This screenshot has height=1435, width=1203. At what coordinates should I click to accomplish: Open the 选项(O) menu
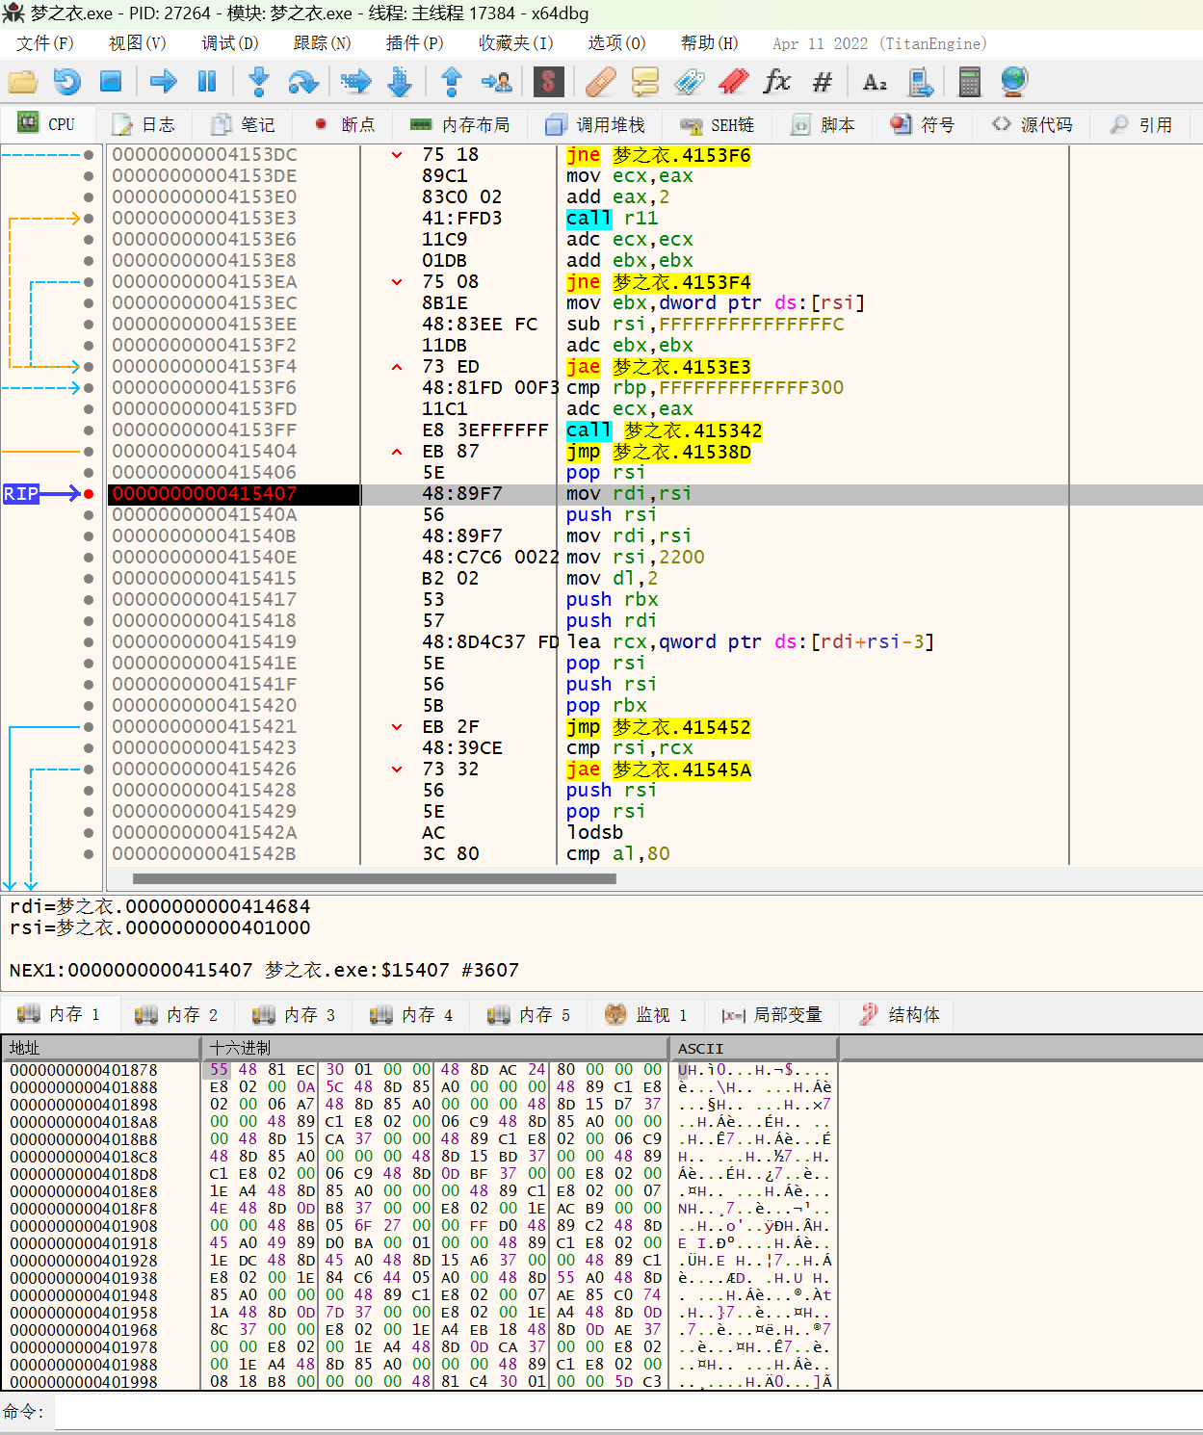pyautogui.click(x=616, y=43)
